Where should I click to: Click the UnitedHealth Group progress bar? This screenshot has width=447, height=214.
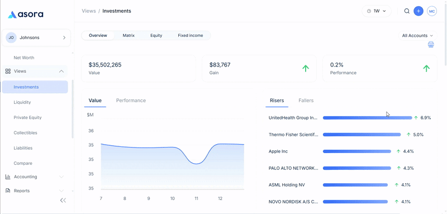368,118
